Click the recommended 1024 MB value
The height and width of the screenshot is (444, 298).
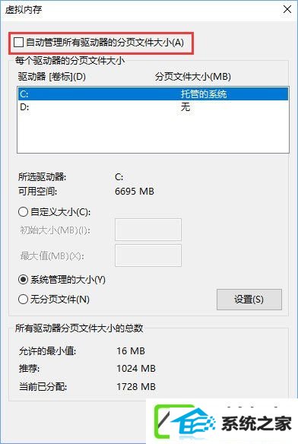[x=136, y=369]
